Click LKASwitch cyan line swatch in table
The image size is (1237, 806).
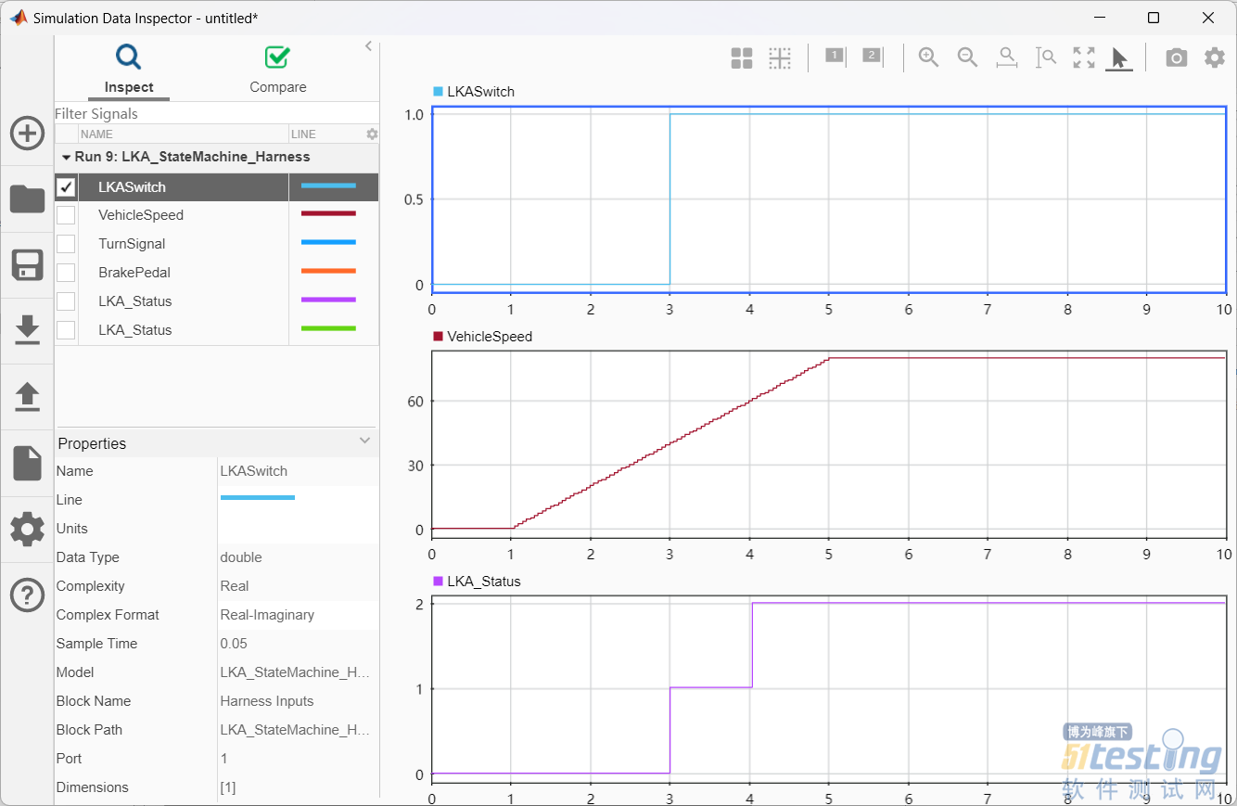click(328, 186)
